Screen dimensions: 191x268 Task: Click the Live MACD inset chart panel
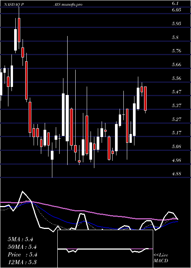(105, 249)
